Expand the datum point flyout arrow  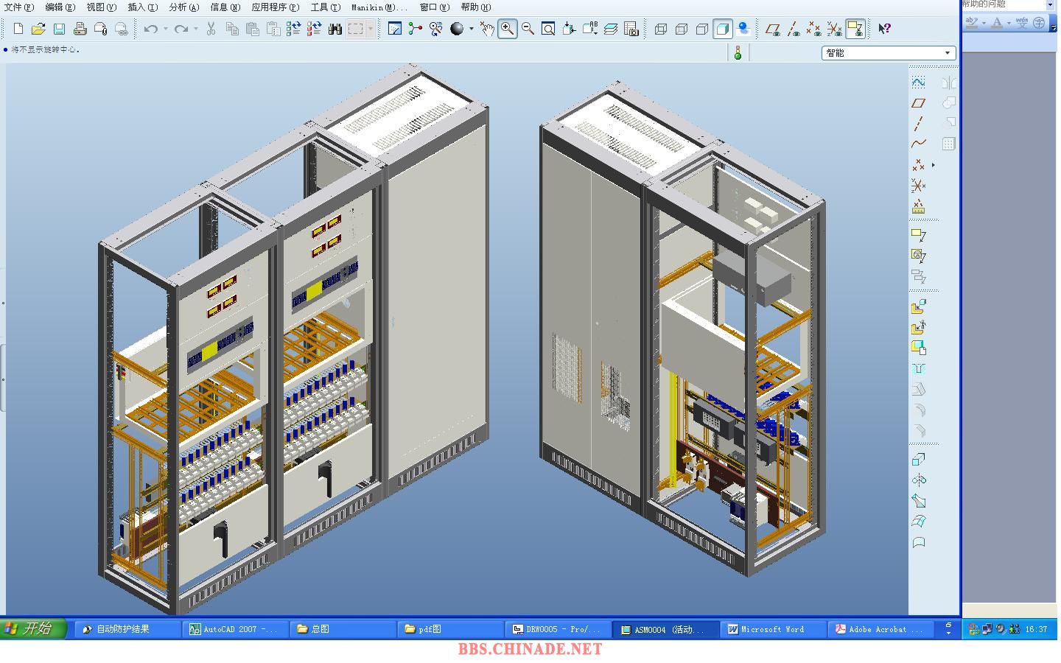934,165
